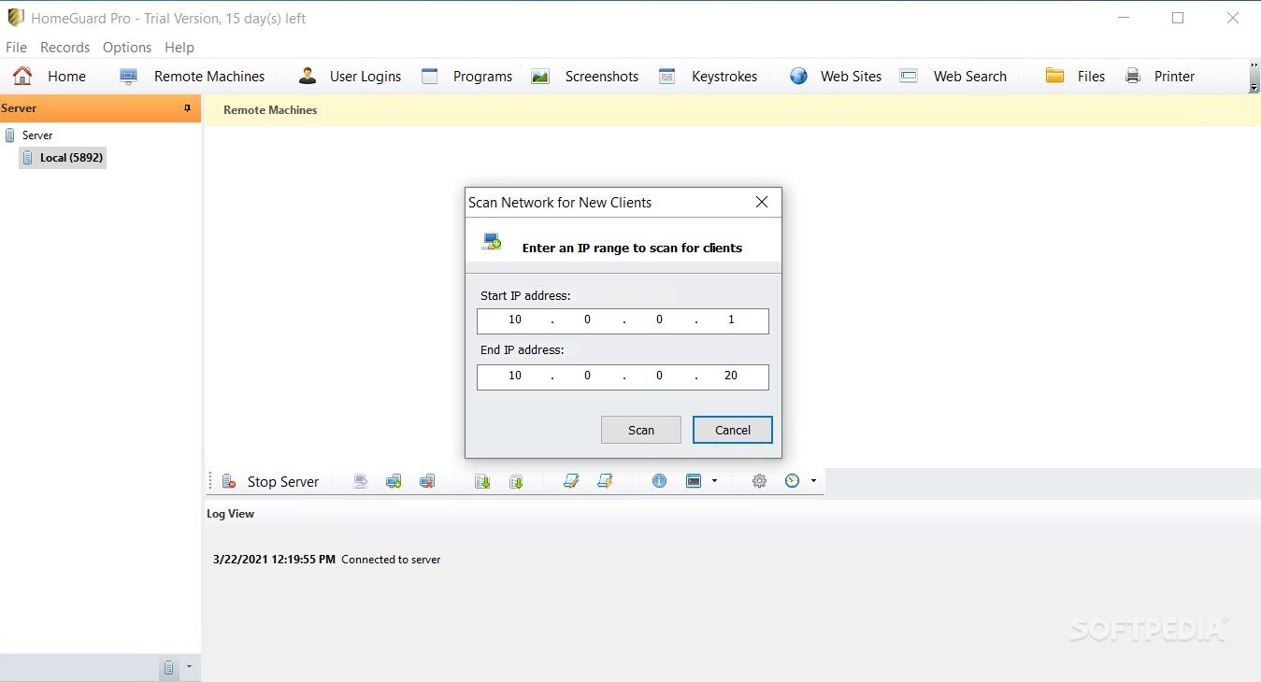Click the End IP second octet field
This screenshot has height=682, width=1261.
tap(587, 376)
